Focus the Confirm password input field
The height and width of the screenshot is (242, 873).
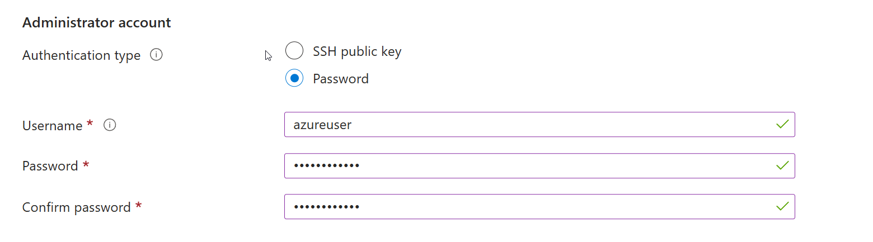click(526, 207)
